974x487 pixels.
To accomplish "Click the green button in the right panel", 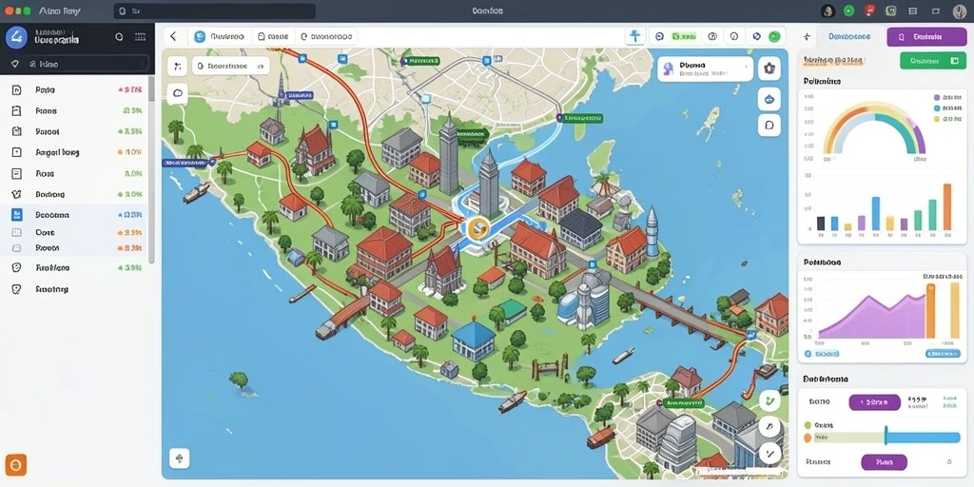I will [x=933, y=60].
